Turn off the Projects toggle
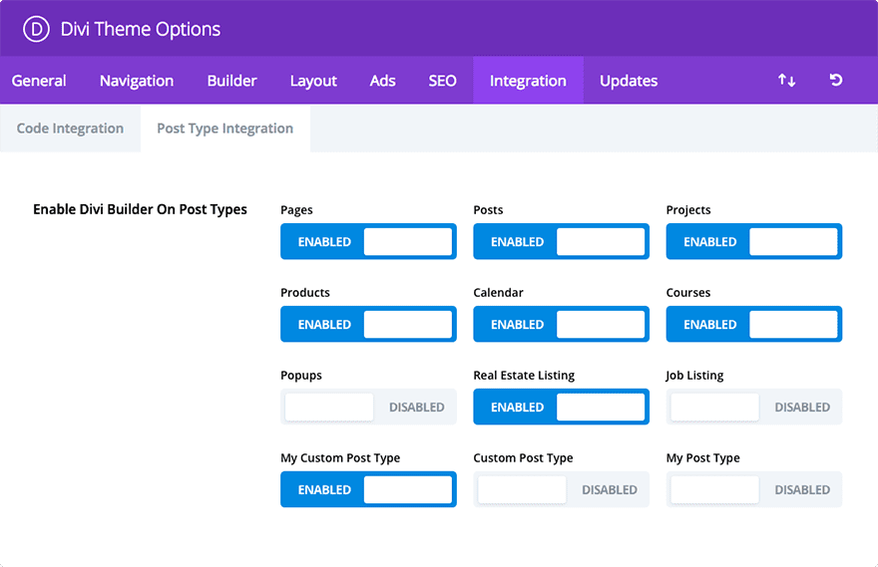Screen dimensions: 878x567 point(753,241)
